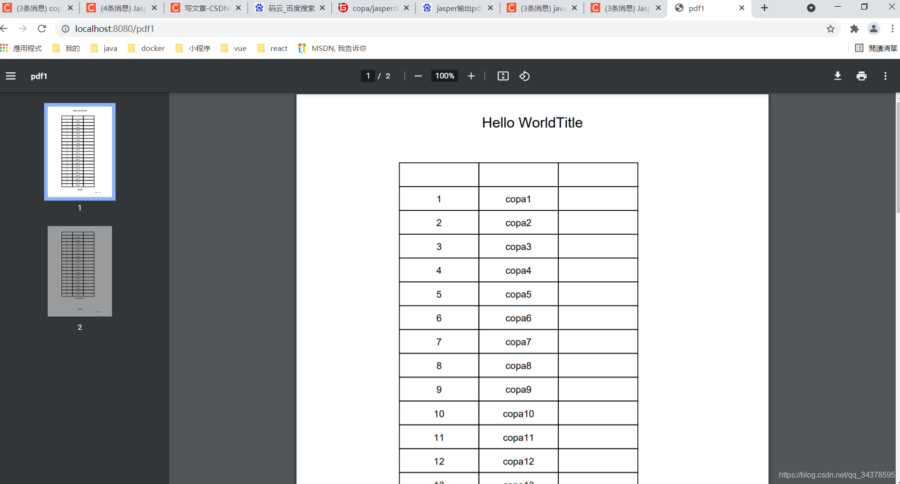Open the browser extensions puzzle icon

pyautogui.click(x=854, y=29)
